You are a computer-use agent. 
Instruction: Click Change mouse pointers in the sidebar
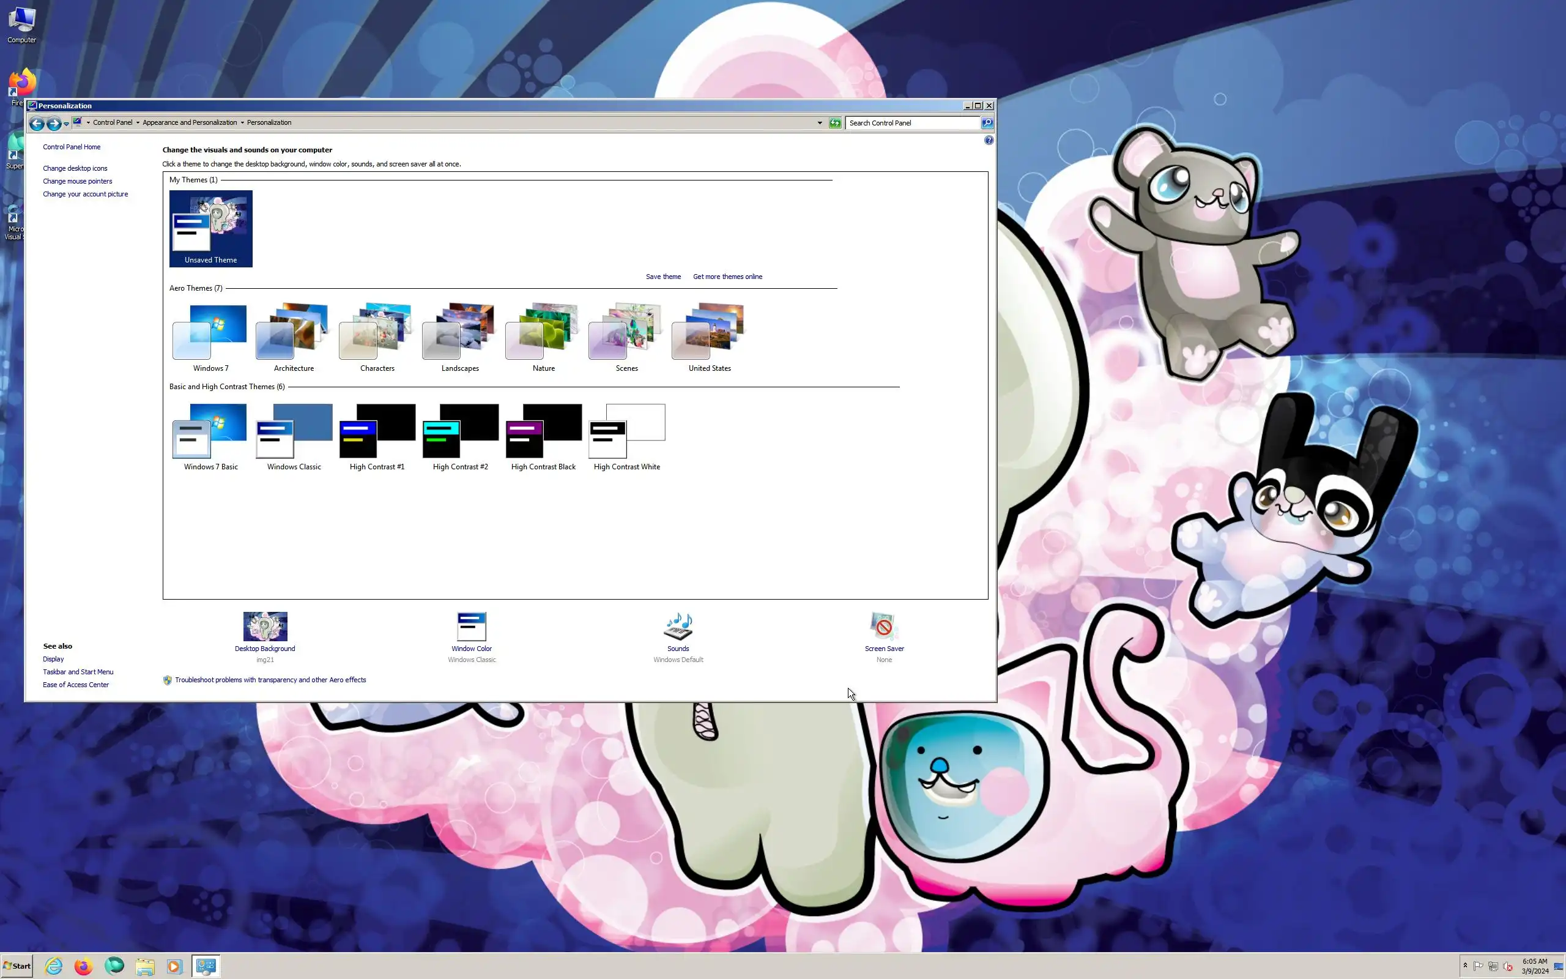click(x=77, y=181)
